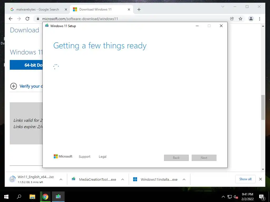
Task: Expand Verify your download section
Action: click(27, 86)
